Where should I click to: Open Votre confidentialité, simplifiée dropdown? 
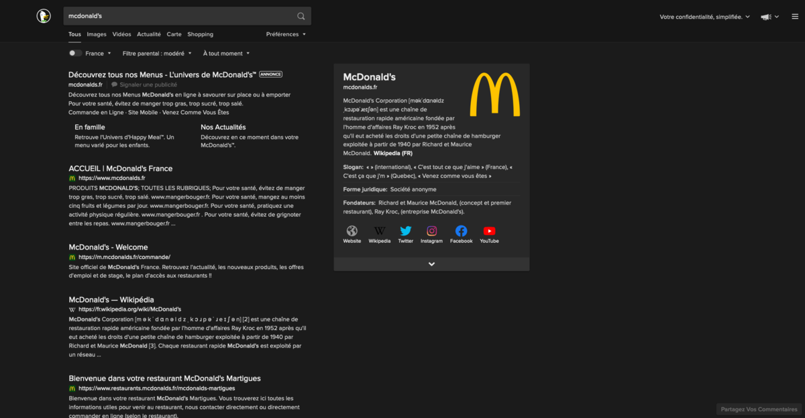705,17
